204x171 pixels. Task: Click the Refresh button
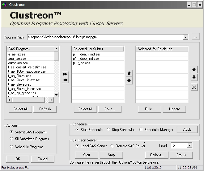coord(45,109)
